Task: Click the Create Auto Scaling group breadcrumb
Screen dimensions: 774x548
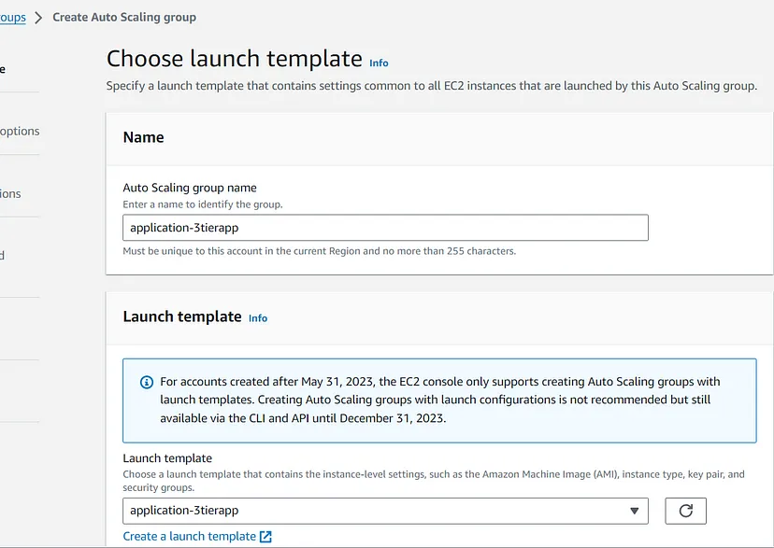Action: [124, 17]
